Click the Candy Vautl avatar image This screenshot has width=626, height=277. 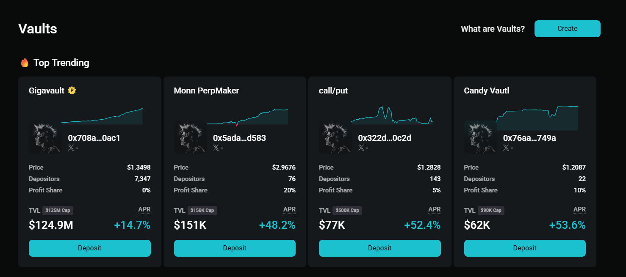[480, 137]
